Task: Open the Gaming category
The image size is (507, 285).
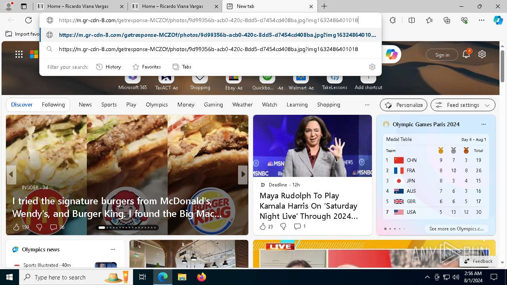Action: [213, 105]
